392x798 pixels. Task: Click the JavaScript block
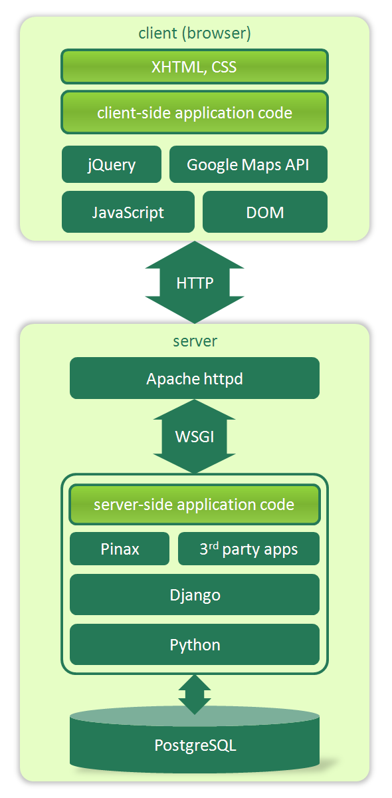[x=128, y=212]
